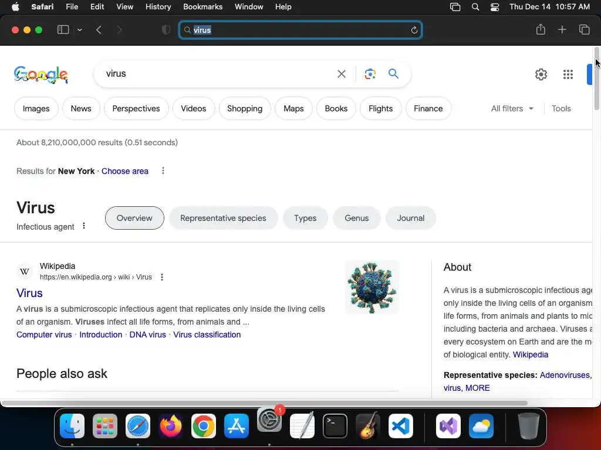Select the Journal chip
Screen dimensions: 601x450
[x=410, y=218]
